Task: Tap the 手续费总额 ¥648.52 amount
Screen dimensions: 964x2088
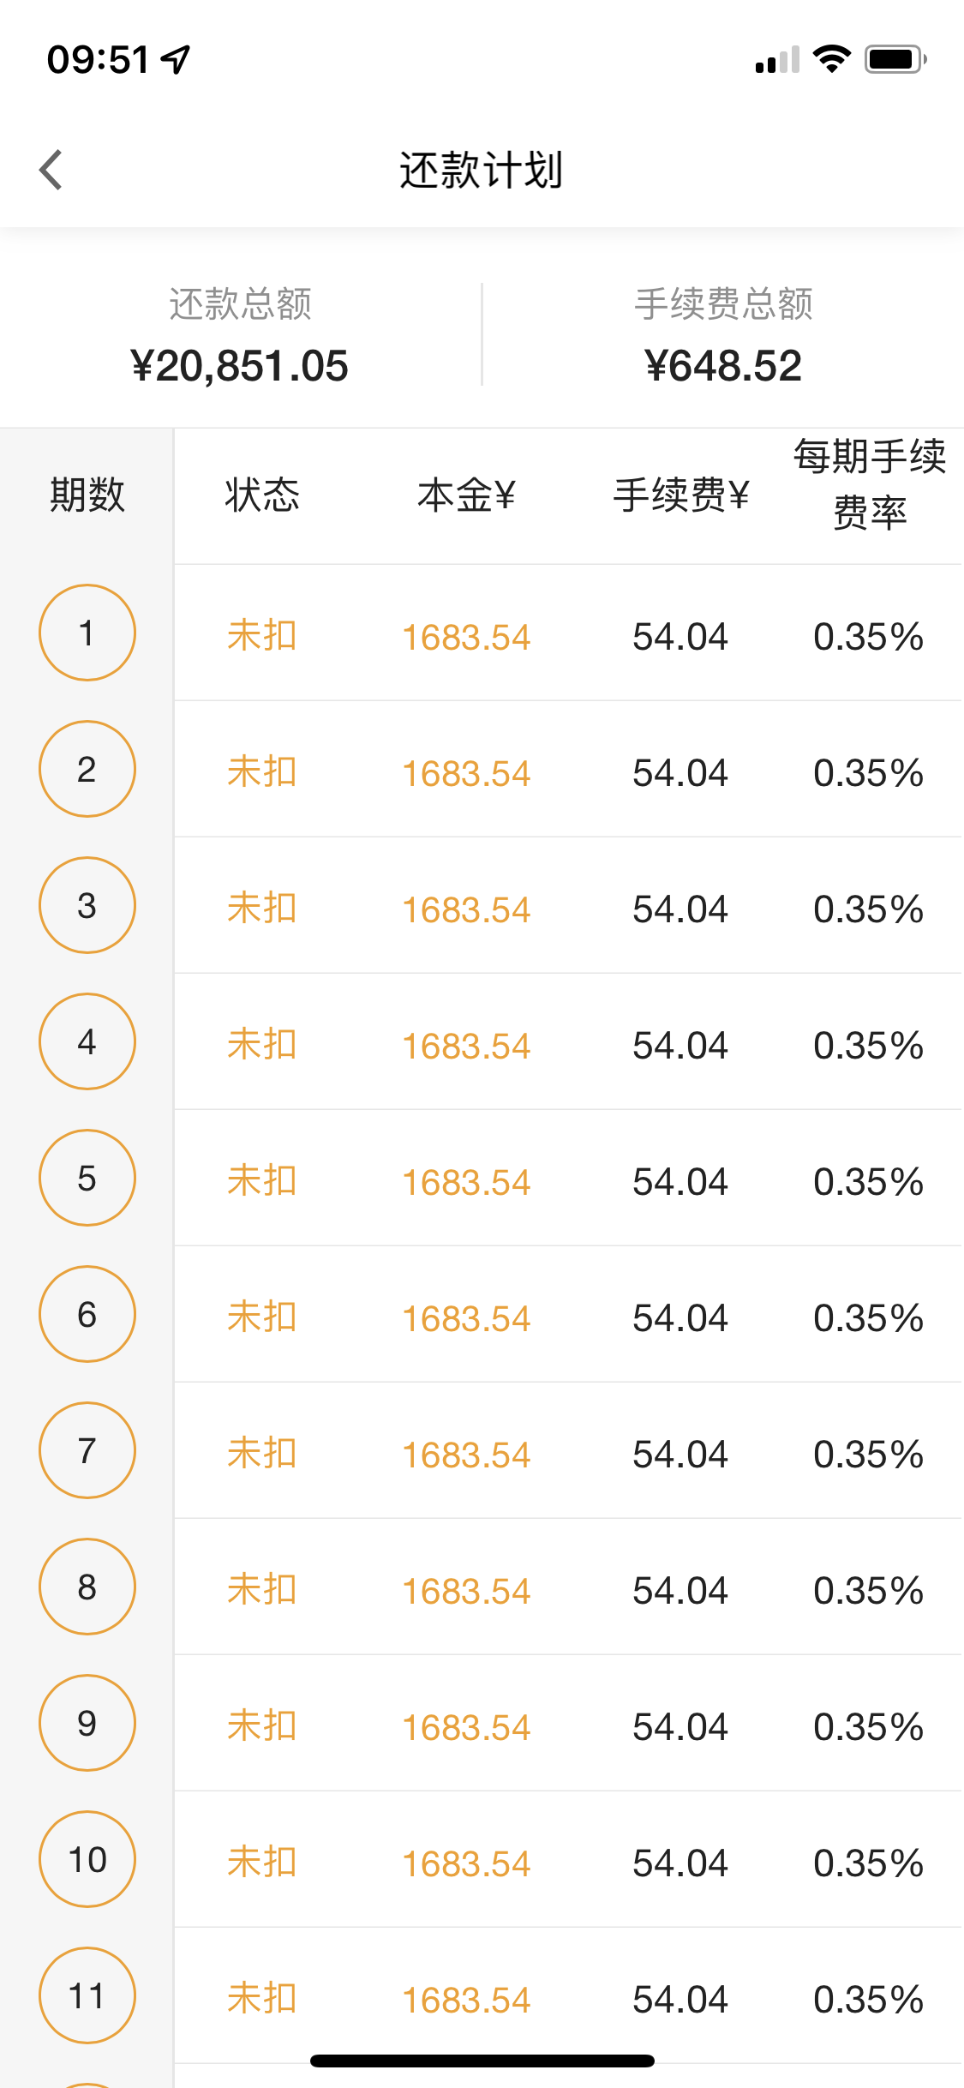Action: tap(723, 366)
